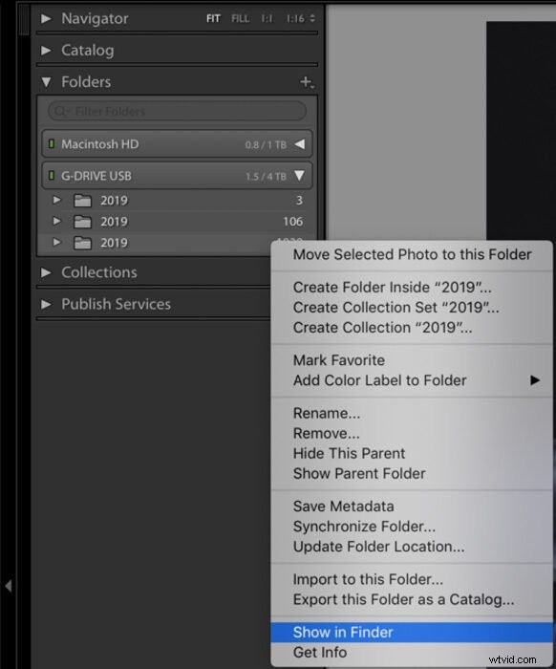Screen dimensions: 556x669
Task: Click the G-DRIVE USB volume name
Action: [96, 176]
